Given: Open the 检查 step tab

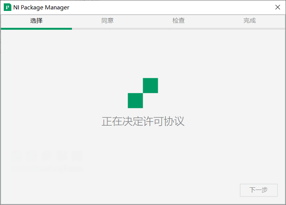Looking at the screenshot, I should pos(178,21).
